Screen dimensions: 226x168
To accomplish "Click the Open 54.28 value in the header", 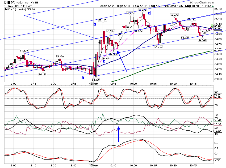I will pyautogui.click(x=108, y=6).
